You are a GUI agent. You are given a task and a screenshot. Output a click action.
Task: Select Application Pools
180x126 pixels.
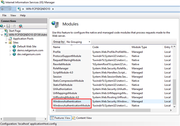[23, 39]
